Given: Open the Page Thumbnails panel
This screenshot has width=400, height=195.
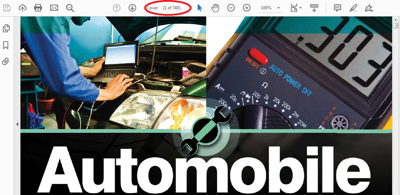Looking at the screenshot, I should pos(6,28).
